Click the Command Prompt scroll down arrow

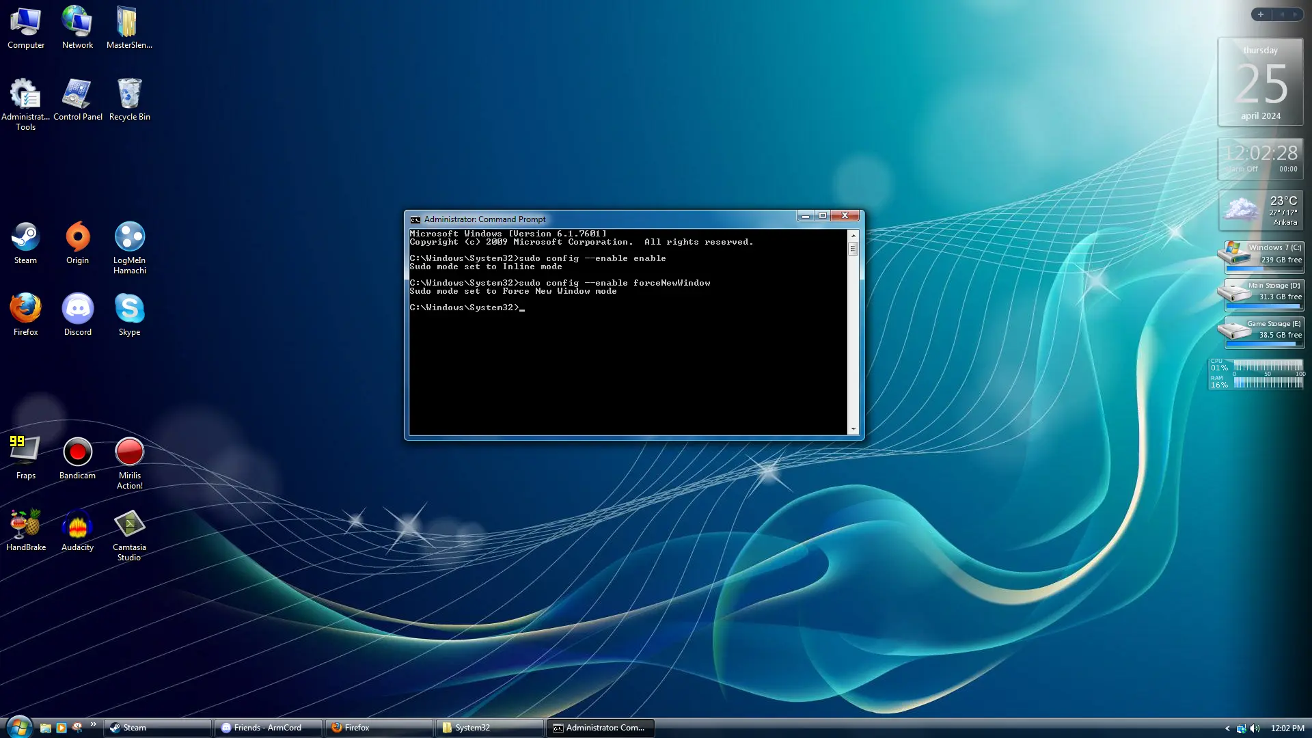[x=853, y=429]
